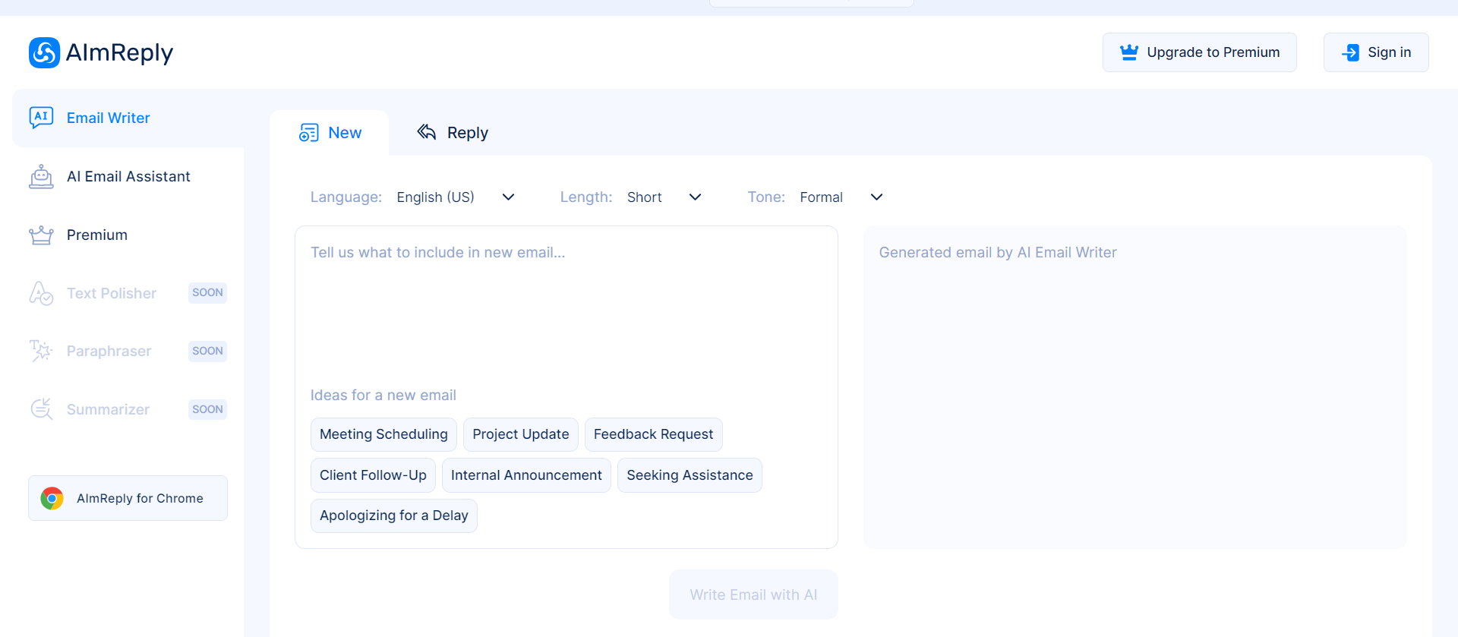Open Premium in sidebar
Screen dimensions: 1458x637
tap(128, 235)
